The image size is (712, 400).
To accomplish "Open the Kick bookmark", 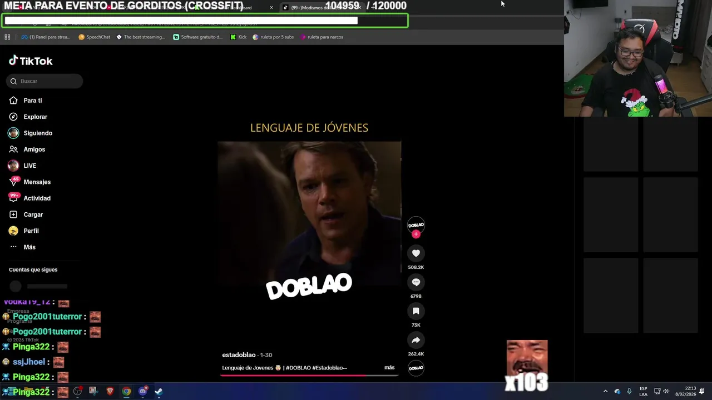I will 238,37.
